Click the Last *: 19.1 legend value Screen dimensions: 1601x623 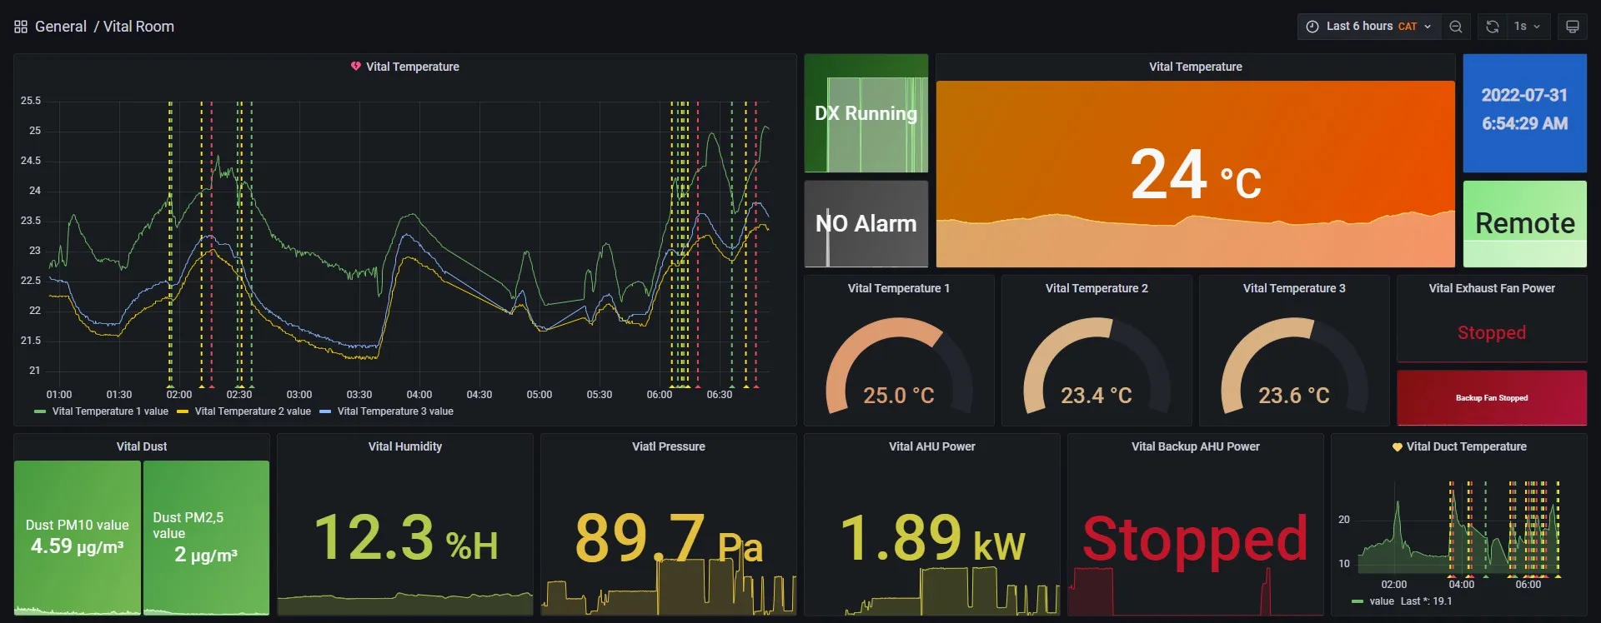1426,601
